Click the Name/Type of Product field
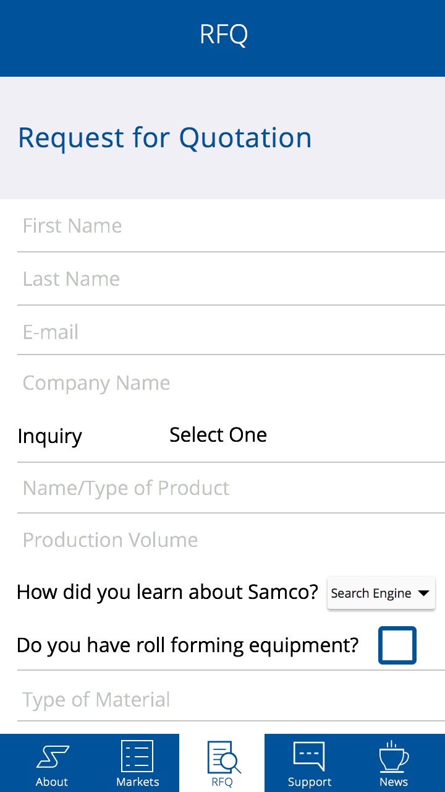Image resolution: width=445 pixels, height=792 pixels. tap(231, 488)
